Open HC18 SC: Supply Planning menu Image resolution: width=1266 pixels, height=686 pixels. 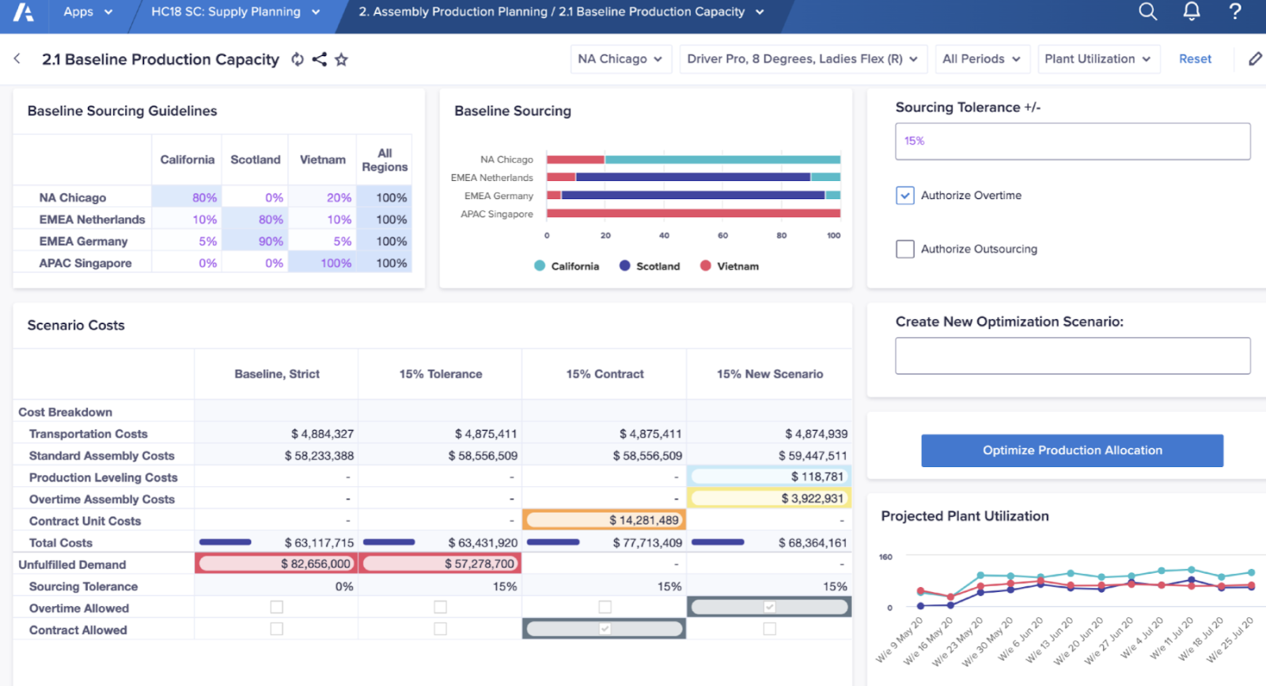coord(235,12)
